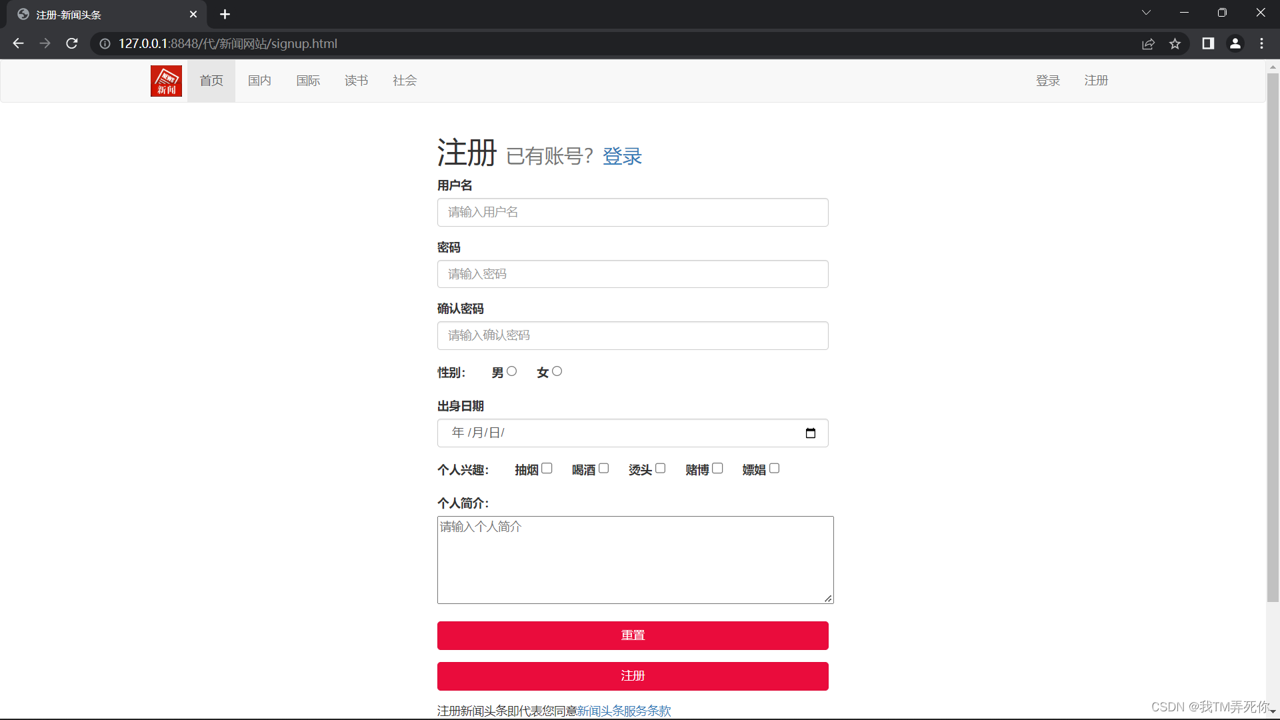Switch to the 国际 nav section

(x=308, y=80)
